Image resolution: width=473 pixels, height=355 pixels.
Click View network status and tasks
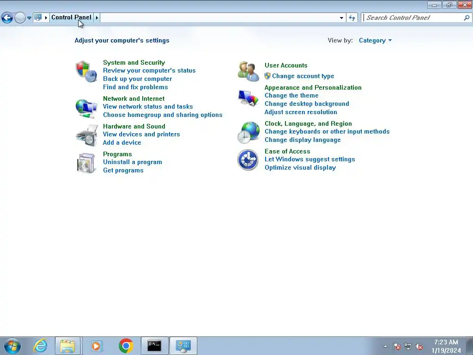(x=148, y=106)
